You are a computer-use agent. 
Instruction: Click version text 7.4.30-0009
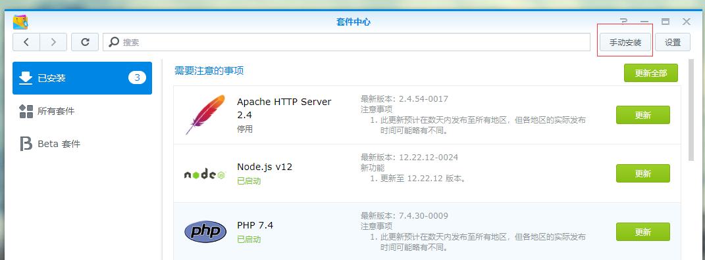point(423,215)
